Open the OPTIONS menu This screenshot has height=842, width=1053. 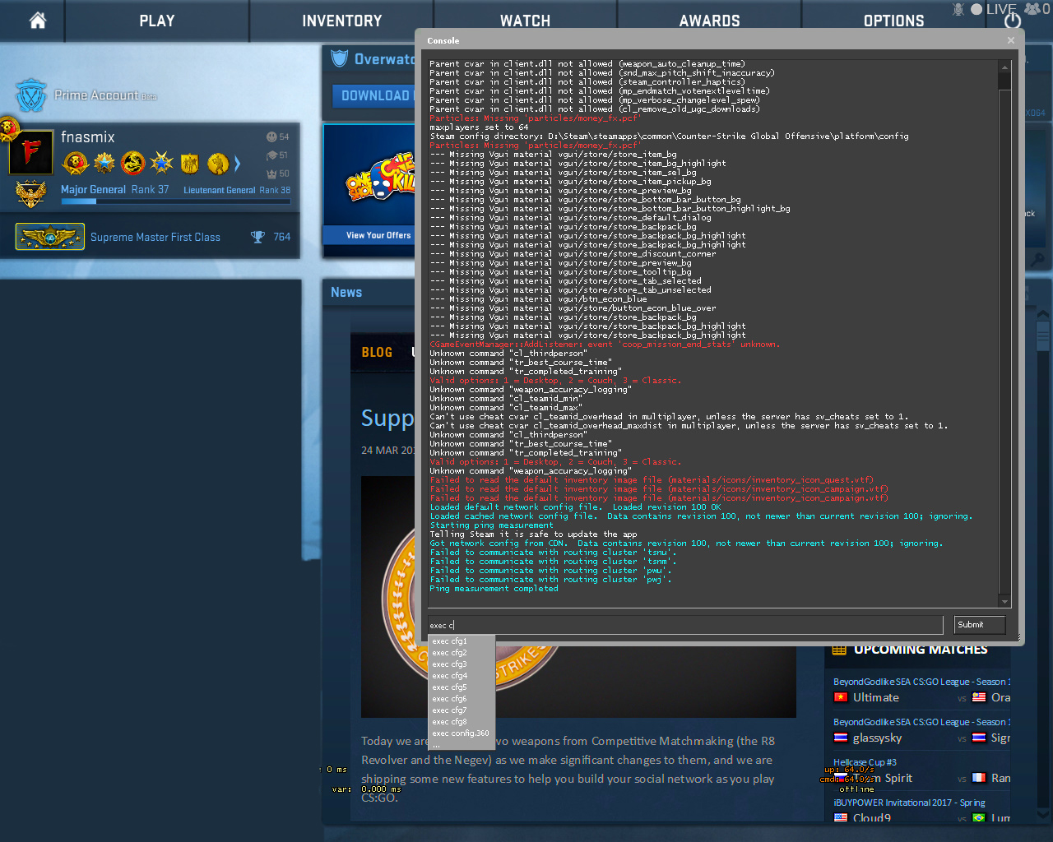click(x=893, y=21)
